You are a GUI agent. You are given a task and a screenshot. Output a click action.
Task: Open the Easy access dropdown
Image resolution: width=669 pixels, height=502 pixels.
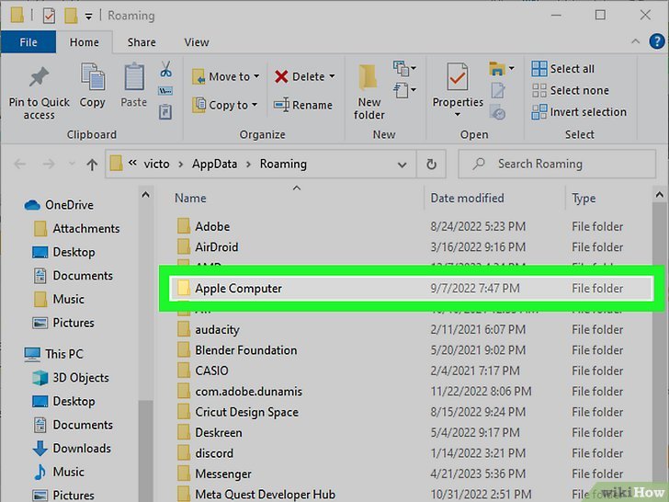coord(404,90)
